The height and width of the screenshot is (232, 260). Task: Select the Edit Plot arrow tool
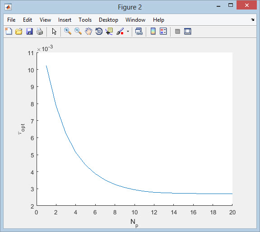click(x=54, y=31)
